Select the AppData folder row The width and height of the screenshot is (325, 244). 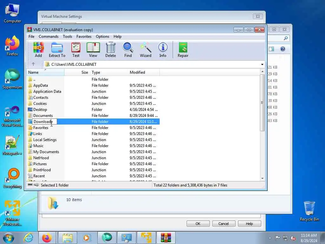tap(93, 85)
